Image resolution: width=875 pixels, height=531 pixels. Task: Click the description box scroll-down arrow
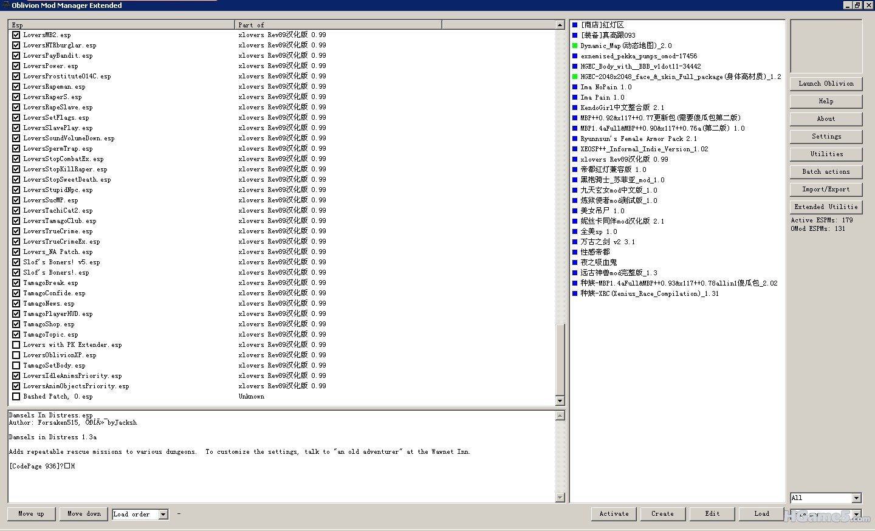click(x=560, y=498)
